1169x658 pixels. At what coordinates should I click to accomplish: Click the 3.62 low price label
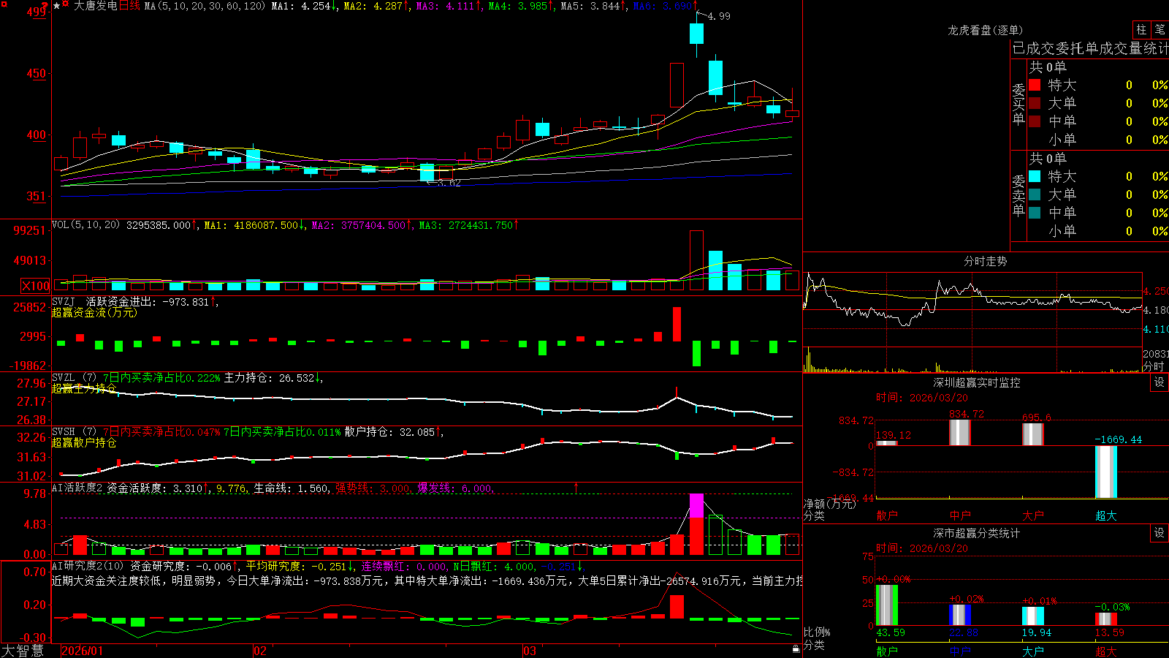point(449,183)
